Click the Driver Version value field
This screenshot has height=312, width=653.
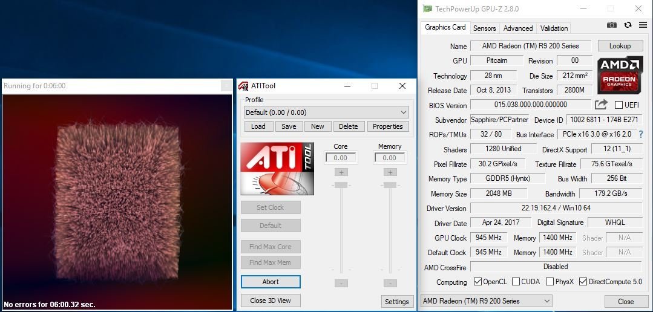click(x=556, y=208)
